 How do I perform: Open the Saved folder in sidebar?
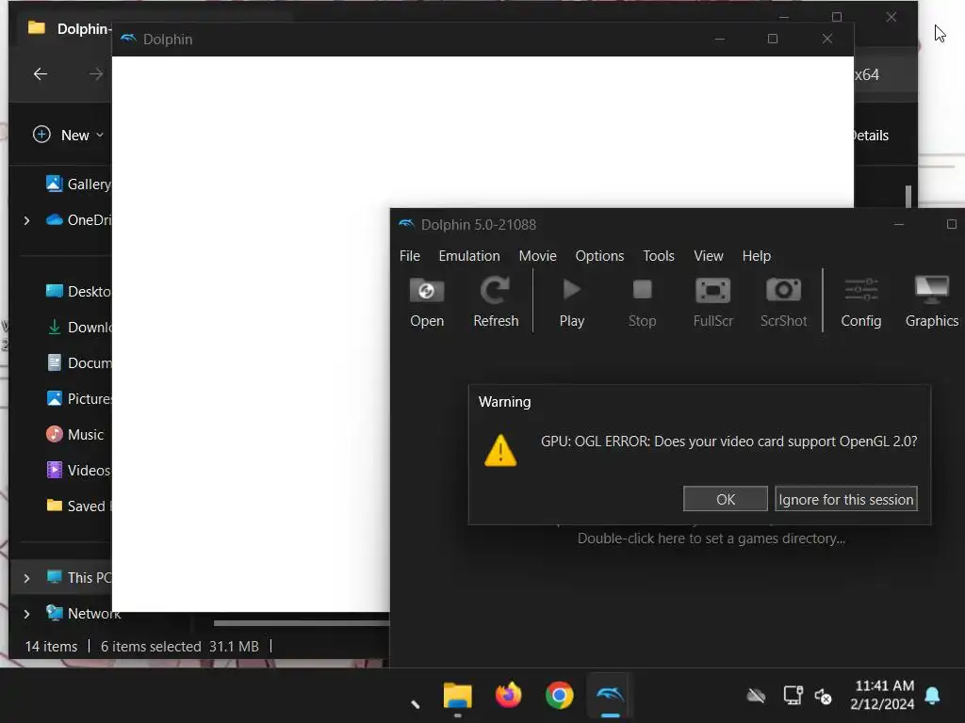(79, 506)
